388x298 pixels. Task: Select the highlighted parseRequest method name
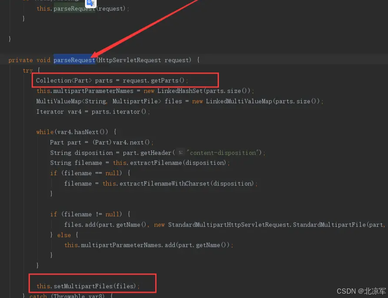point(74,60)
